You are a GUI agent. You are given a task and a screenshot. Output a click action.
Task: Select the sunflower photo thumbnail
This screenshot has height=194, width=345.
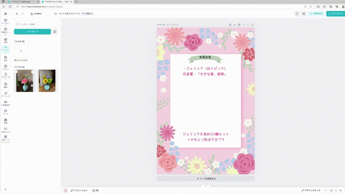47,81
